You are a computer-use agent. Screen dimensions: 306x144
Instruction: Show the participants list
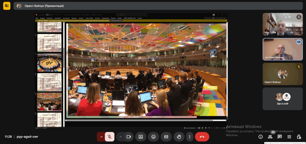coord(270,137)
